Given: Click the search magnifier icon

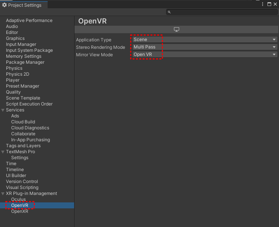Looking at the screenshot, I should pyautogui.click(x=169, y=12).
